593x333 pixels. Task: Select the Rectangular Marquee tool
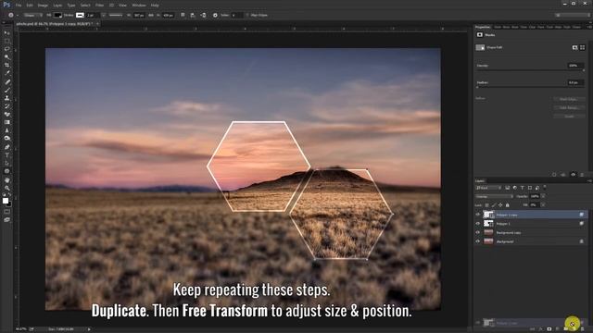click(x=6, y=41)
